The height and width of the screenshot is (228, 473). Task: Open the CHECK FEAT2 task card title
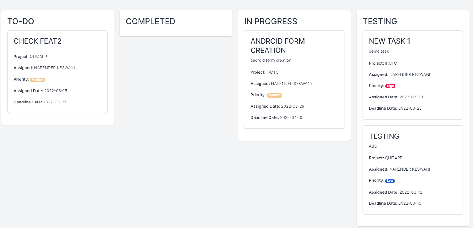point(38,41)
